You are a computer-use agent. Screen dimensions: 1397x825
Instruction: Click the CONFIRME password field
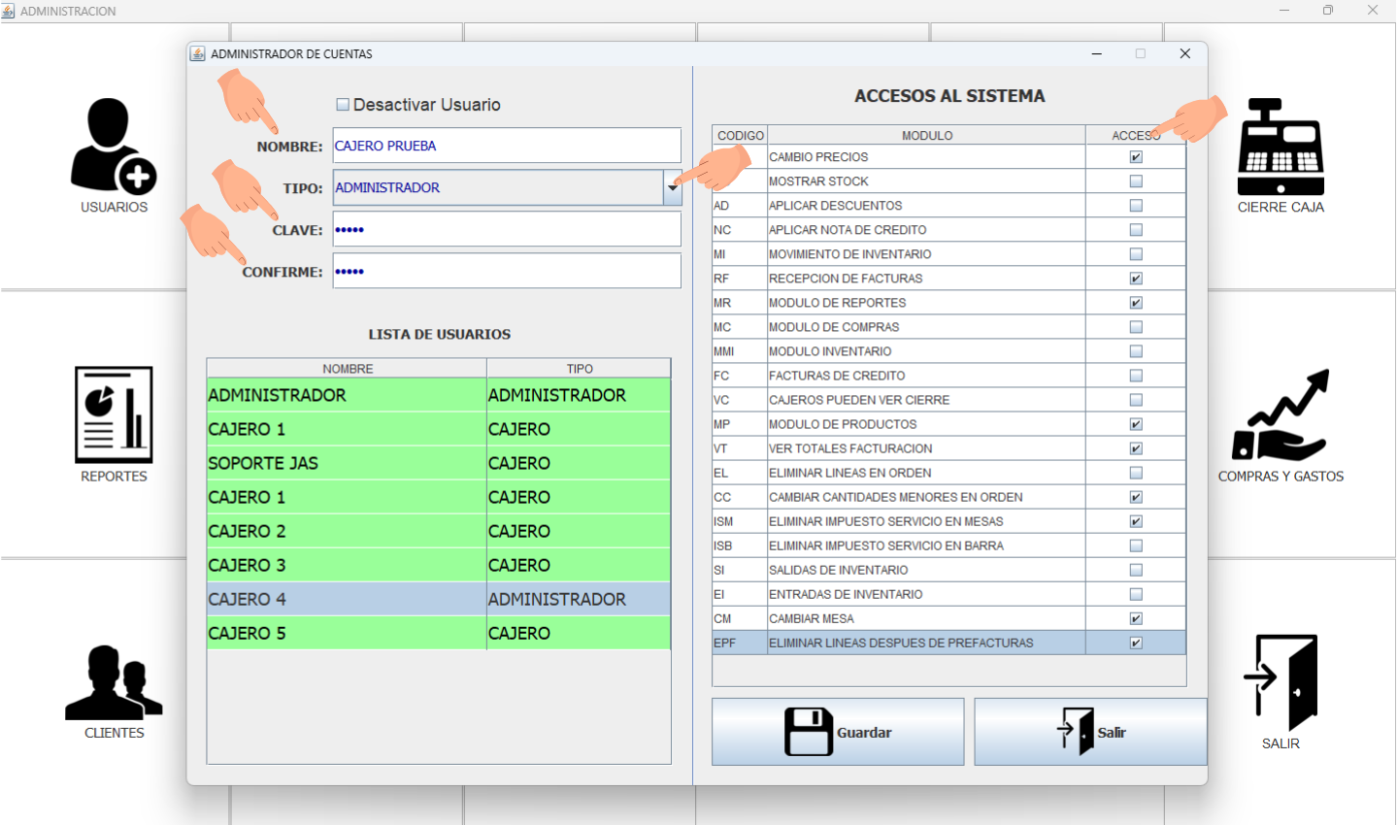pyautogui.click(x=506, y=272)
